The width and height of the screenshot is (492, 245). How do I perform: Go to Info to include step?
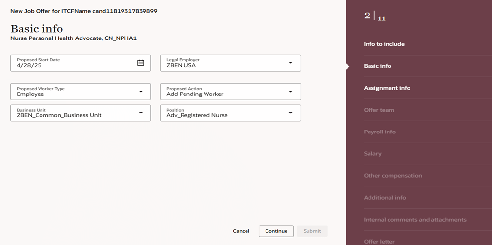point(384,44)
